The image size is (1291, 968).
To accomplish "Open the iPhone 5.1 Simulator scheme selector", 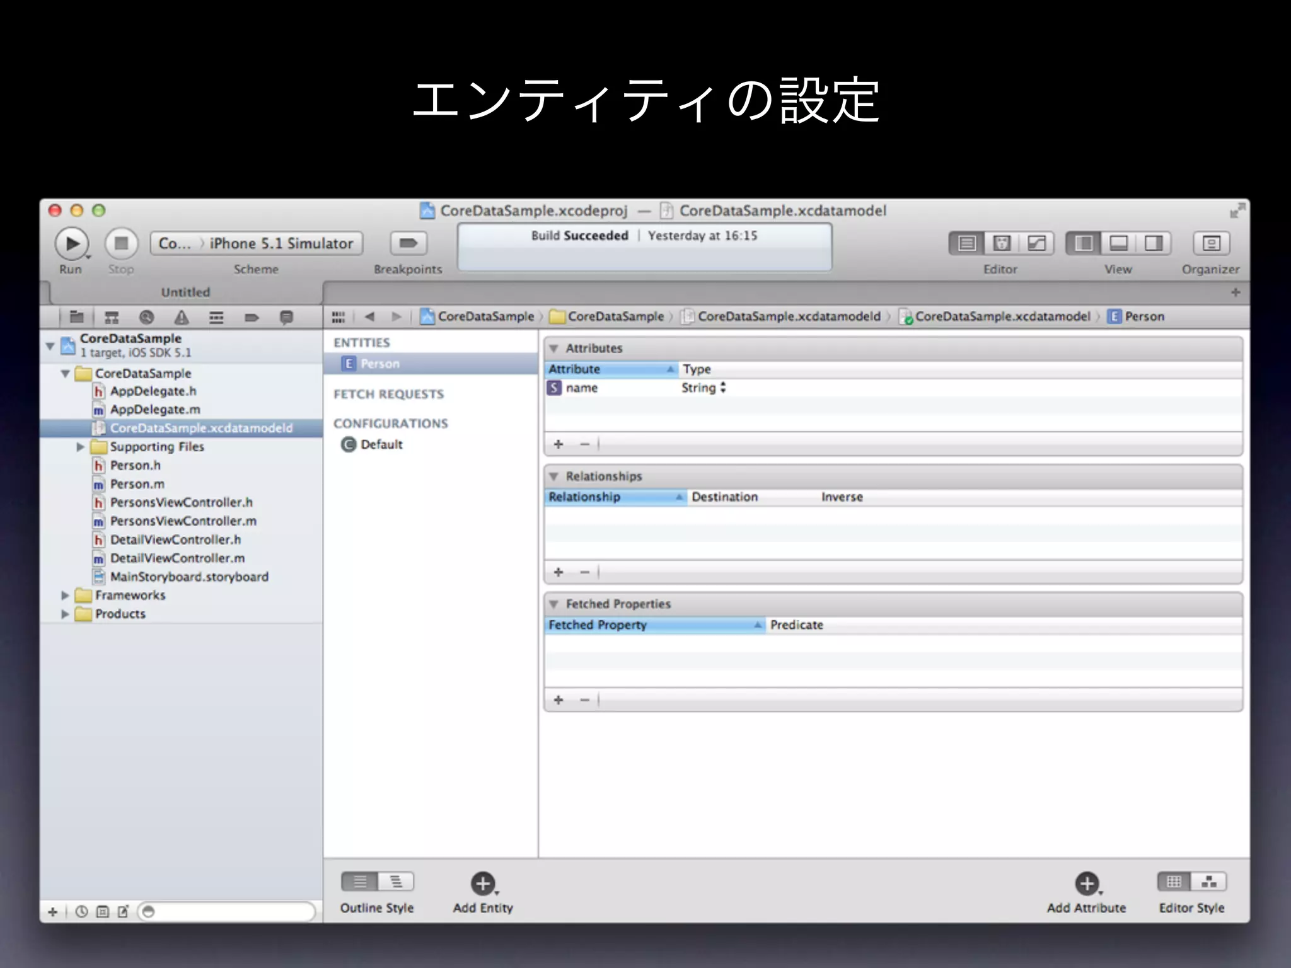I will point(281,243).
